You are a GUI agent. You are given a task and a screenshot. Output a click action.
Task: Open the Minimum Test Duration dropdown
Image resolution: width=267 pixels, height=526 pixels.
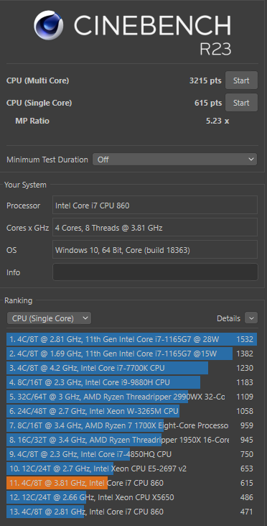[174, 160]
